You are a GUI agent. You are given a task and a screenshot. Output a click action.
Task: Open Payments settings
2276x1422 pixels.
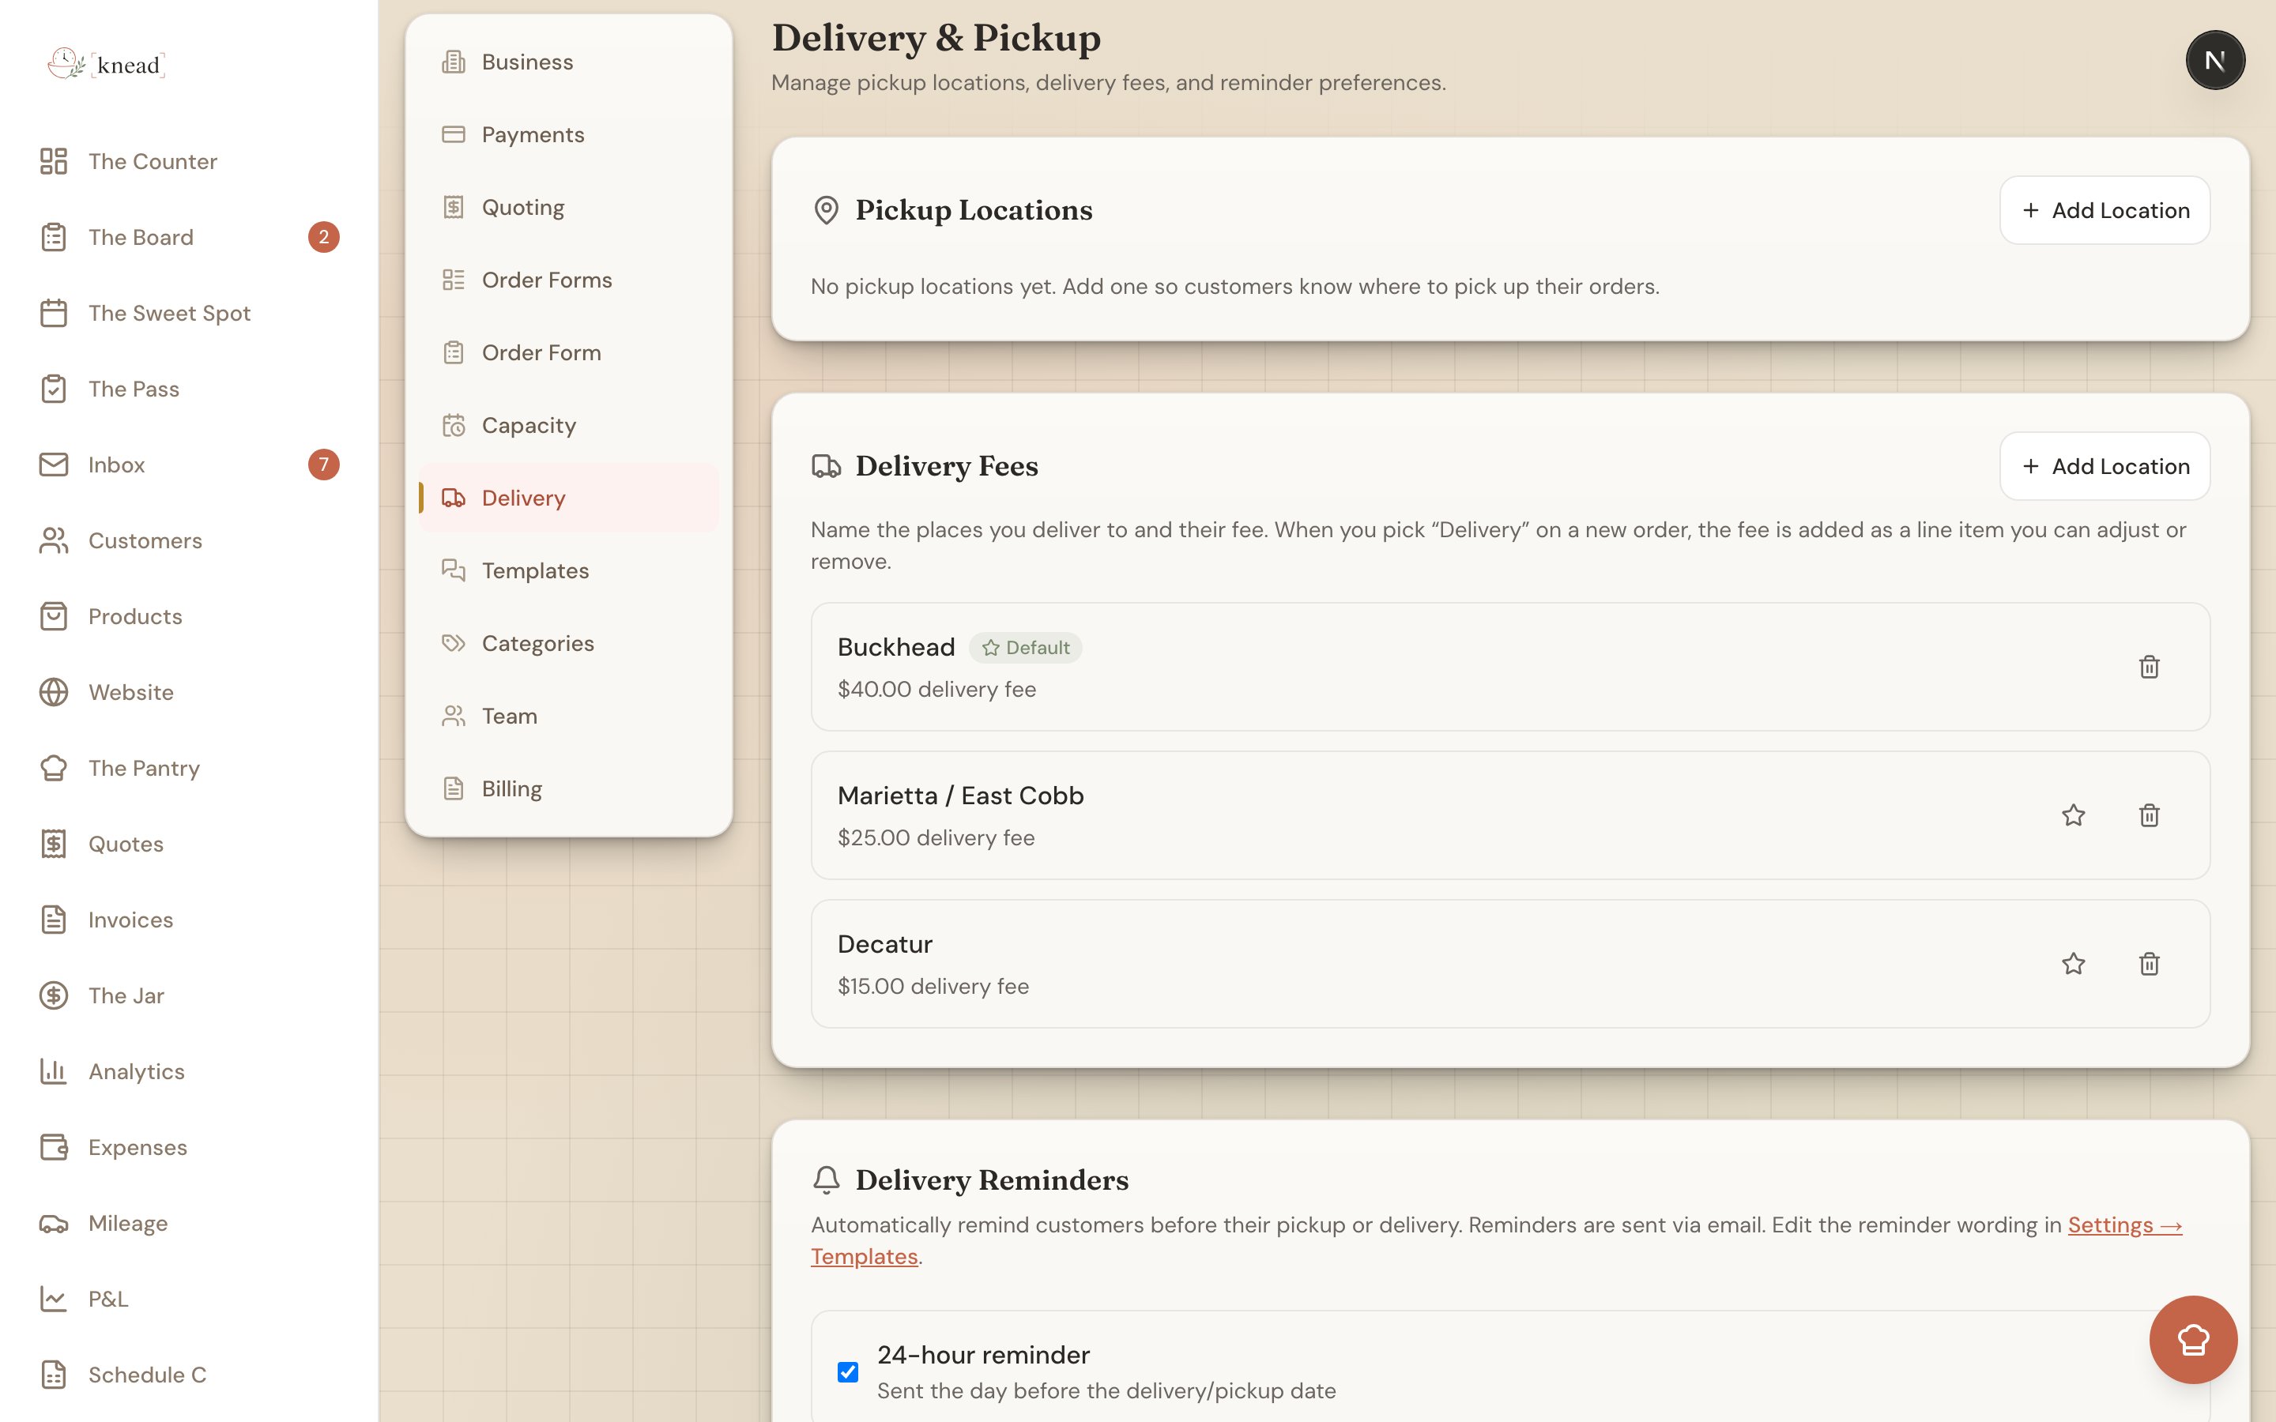click(x=568, y=134)
